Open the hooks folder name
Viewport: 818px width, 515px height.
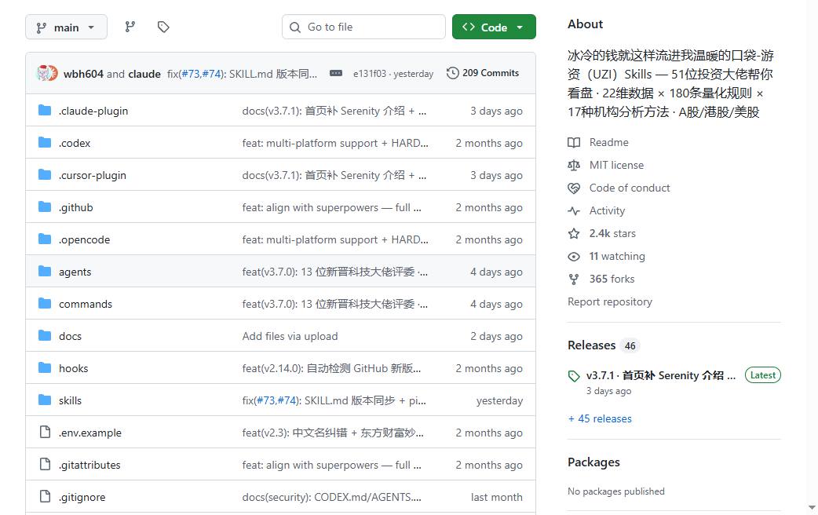pyautogui.click(x=74, y=368)
